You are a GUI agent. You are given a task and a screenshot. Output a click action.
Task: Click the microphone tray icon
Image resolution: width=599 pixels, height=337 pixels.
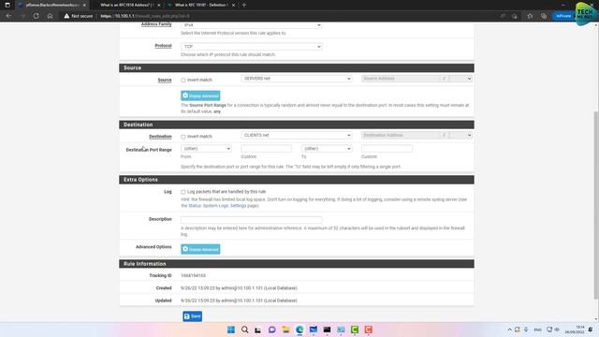pyautogui.click(x=526, y=330)
